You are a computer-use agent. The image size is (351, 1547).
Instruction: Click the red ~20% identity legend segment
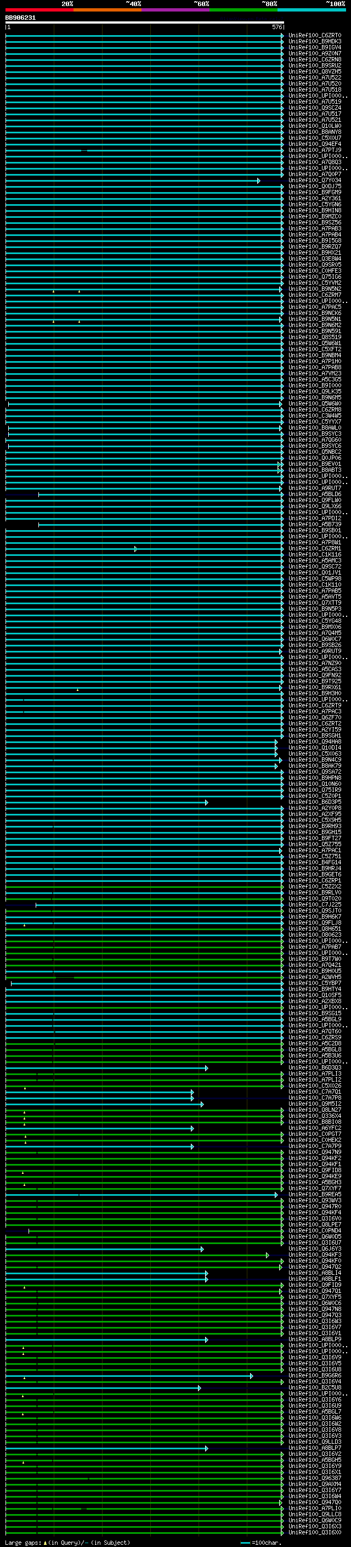pos(39,10)
